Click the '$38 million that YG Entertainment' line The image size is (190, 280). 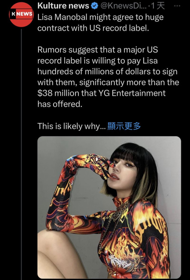102,93
